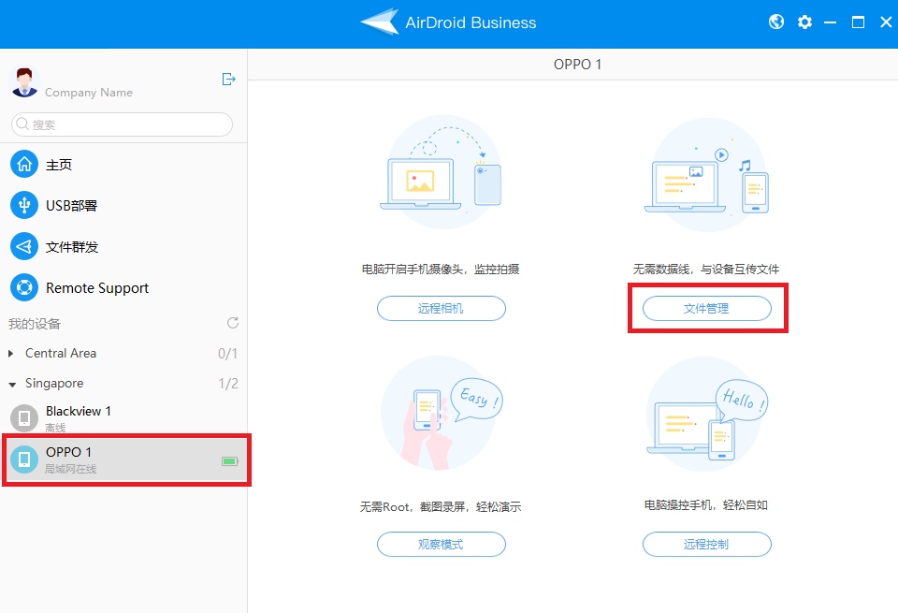Click the 离线 status under Blackview 1

tap(55, 428)
